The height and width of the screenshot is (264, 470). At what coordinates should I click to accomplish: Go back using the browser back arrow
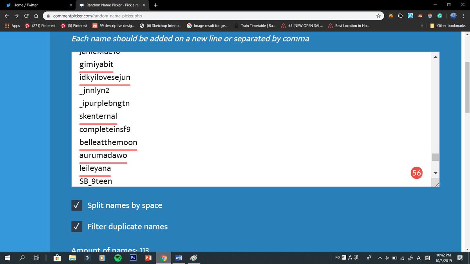click(x=7, y=16)
